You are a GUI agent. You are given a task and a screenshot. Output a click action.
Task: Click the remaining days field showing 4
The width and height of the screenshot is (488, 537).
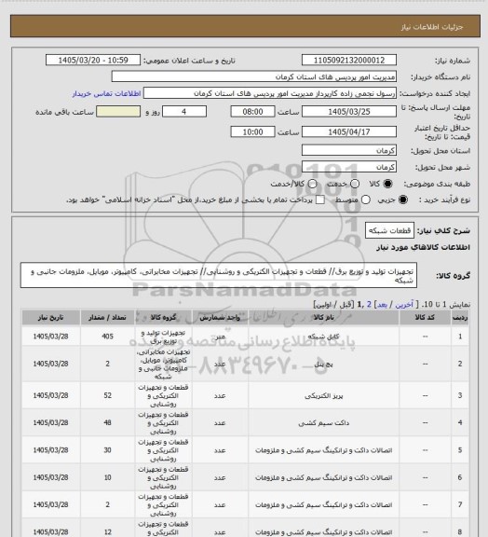pyautogui.click(x=184, y=112)
